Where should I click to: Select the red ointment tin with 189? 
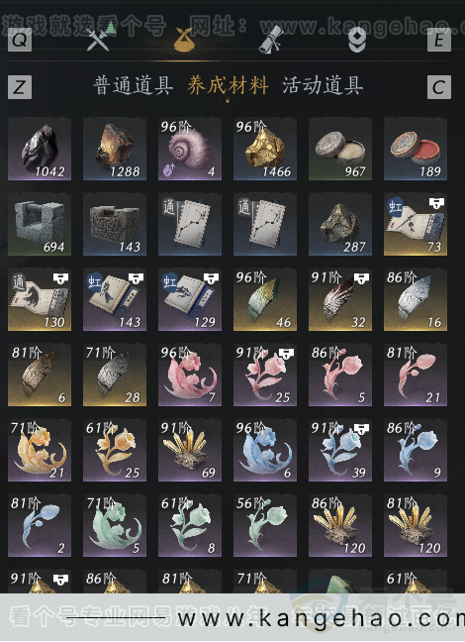pyautogui.click(x=416, y=149)
